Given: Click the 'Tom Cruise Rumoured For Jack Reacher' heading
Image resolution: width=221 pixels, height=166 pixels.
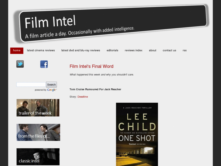Looking at the screenshot, I should pos(95,89).
